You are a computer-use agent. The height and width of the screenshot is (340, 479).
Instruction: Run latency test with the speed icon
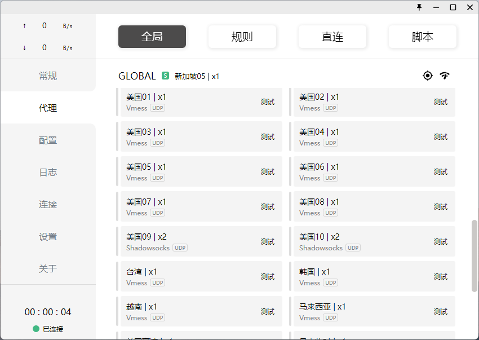pos(445,76)
